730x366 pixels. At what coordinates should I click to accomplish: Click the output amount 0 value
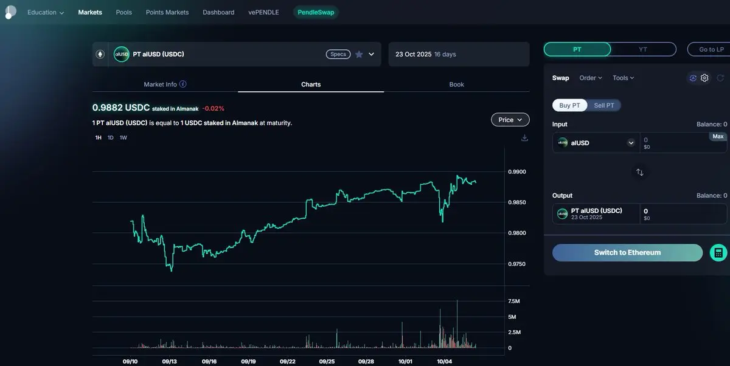click(645, 211)
